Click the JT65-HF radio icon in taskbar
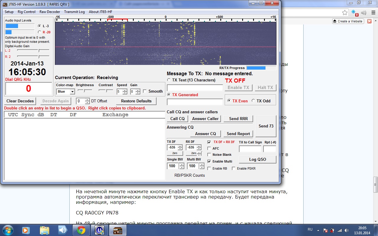The width and height of the screenshot is (378, 236). tap(118, 230)
